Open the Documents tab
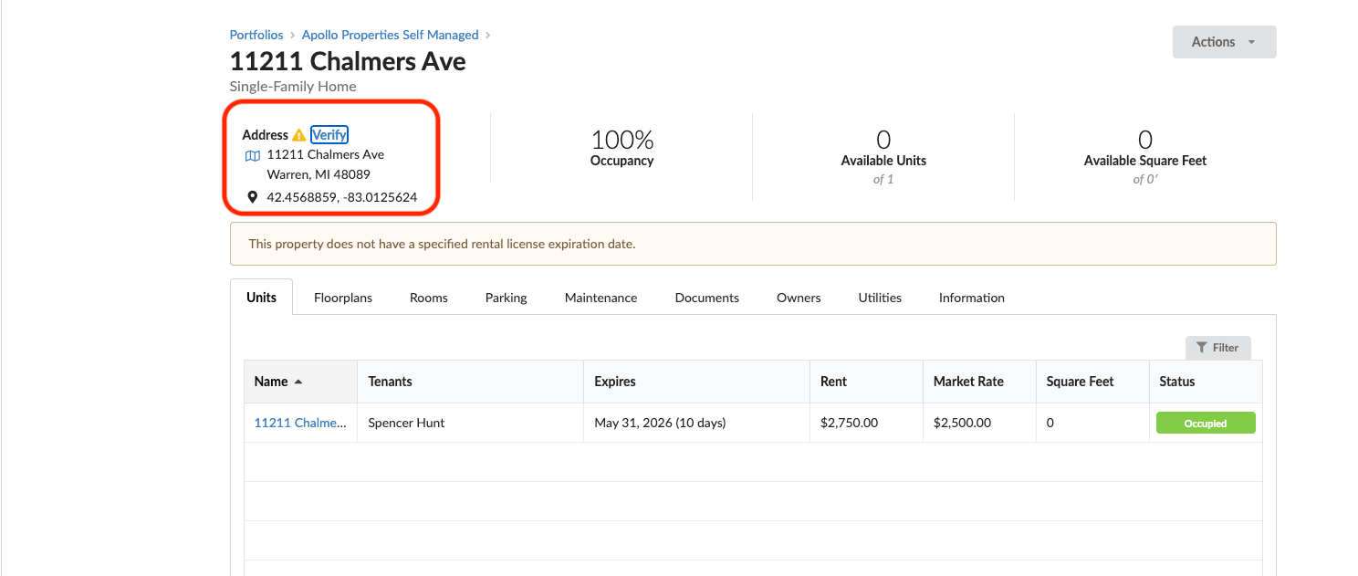1358x576 pixels. (x=707, y=298)
